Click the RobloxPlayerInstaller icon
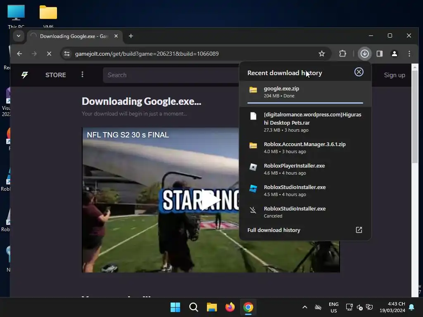423x317 pixels. click(x=253, y=167)
